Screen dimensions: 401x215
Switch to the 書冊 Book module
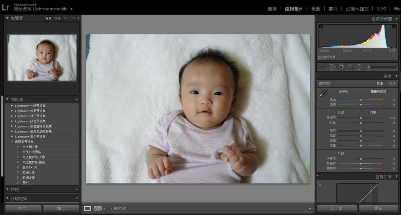coord(333,9)
